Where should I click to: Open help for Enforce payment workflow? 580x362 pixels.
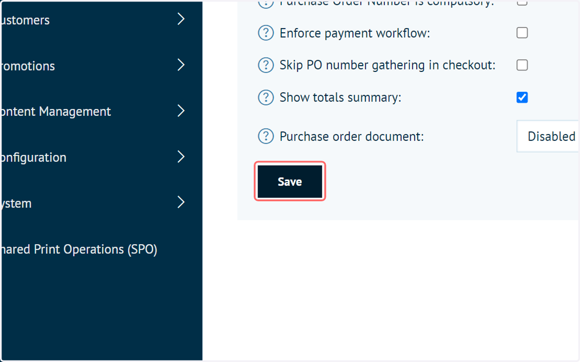(x=265, y=33)
